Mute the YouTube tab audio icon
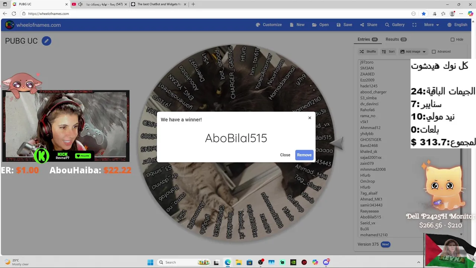The image size is (476, 268). pos(80,4)
